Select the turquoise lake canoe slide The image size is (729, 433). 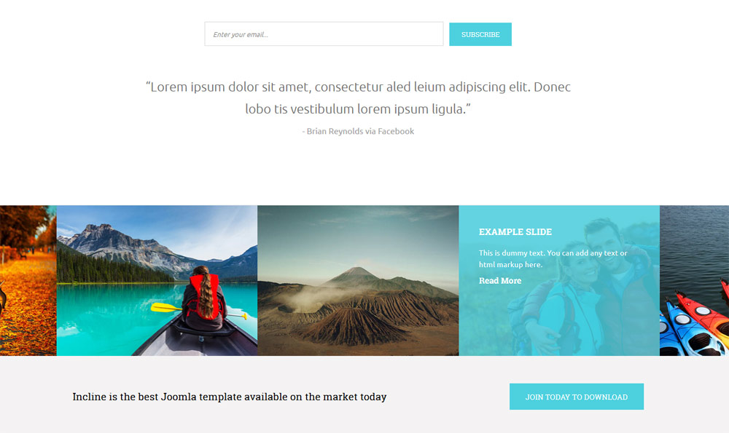point(157,280)
